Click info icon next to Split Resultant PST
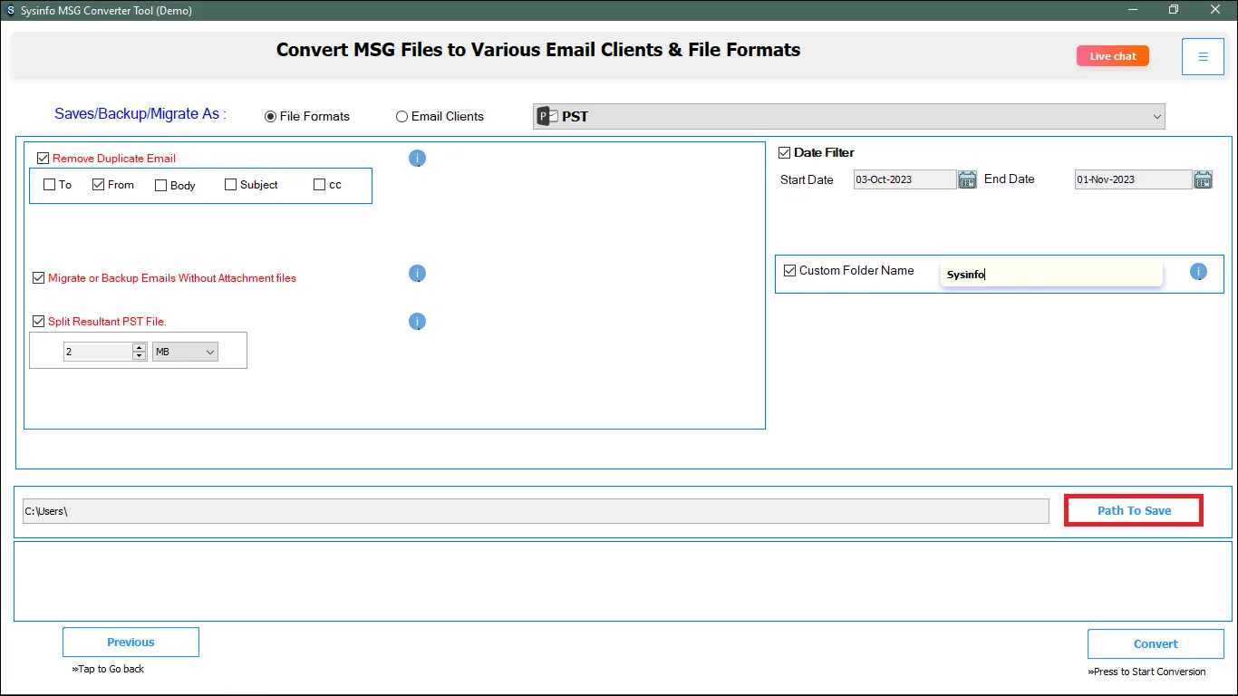Viewport: 1238px width, 696px height. click(417, 322)
